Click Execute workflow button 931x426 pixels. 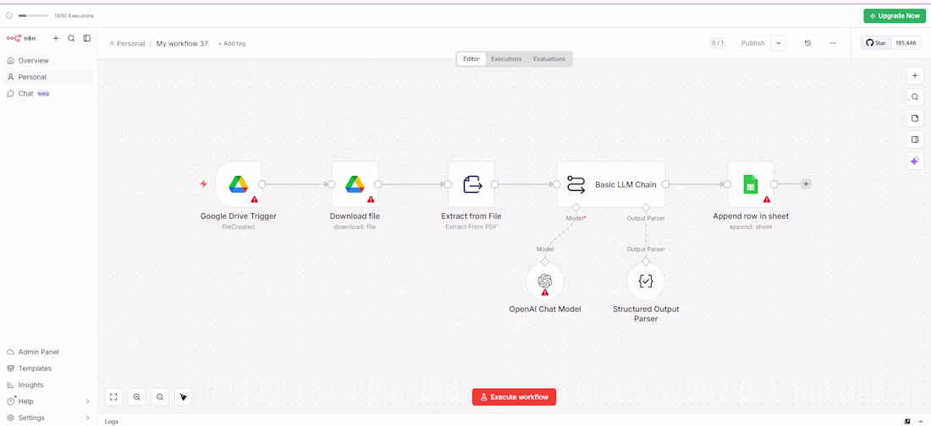(x=515, y=397)
